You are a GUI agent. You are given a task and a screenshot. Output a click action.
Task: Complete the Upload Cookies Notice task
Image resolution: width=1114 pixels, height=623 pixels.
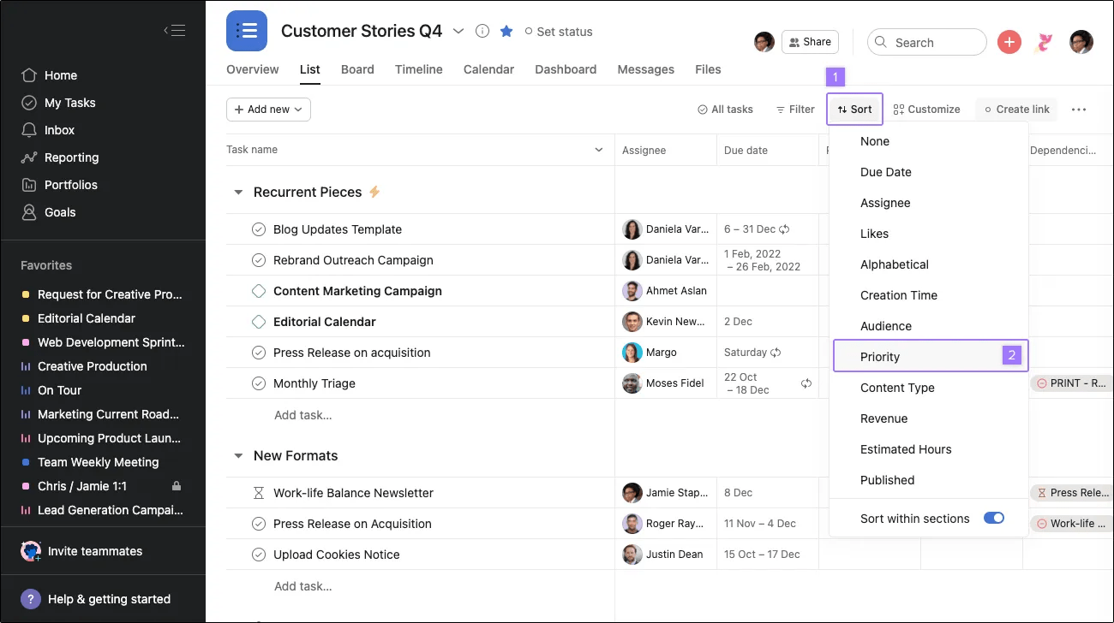(x=259, y=554)
